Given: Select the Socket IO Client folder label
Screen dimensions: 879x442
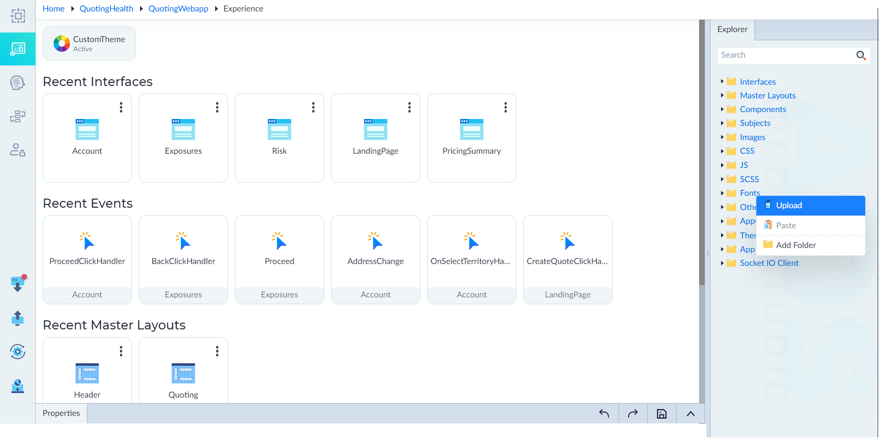Looking at the screenshot, I should [769, 263].
